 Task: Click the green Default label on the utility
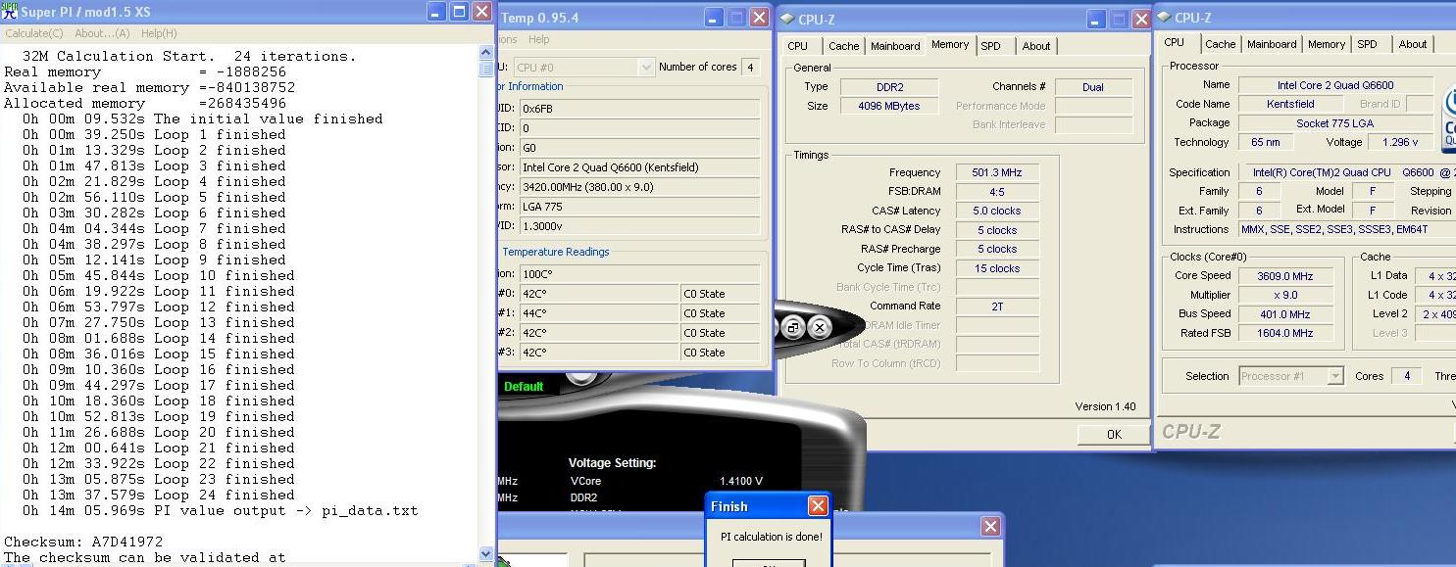[x=524, y=386]
